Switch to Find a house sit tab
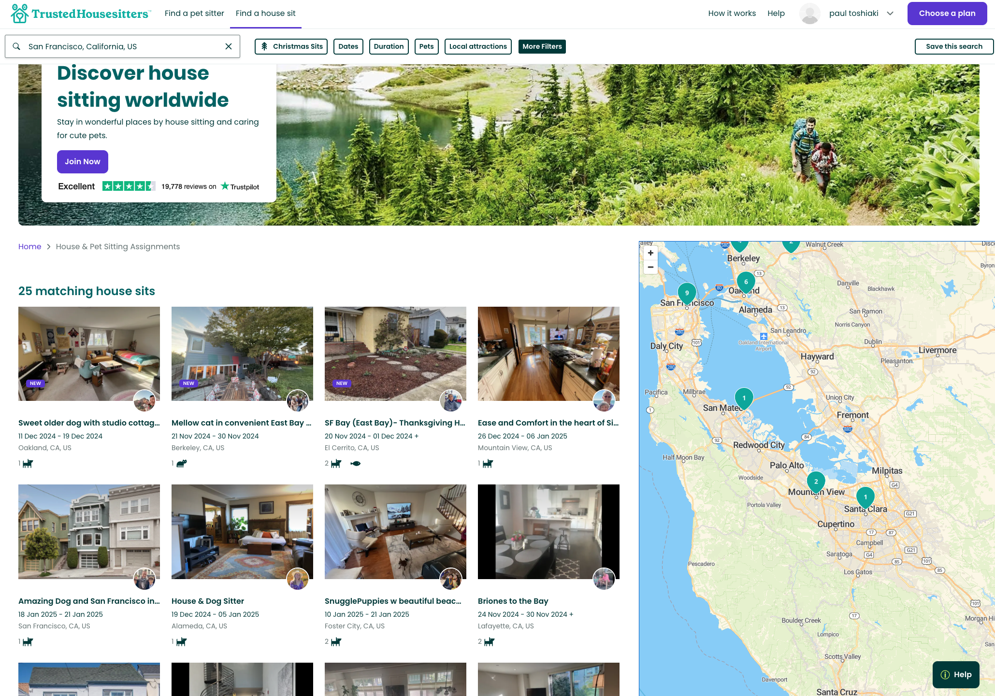 tap(265, 14)
